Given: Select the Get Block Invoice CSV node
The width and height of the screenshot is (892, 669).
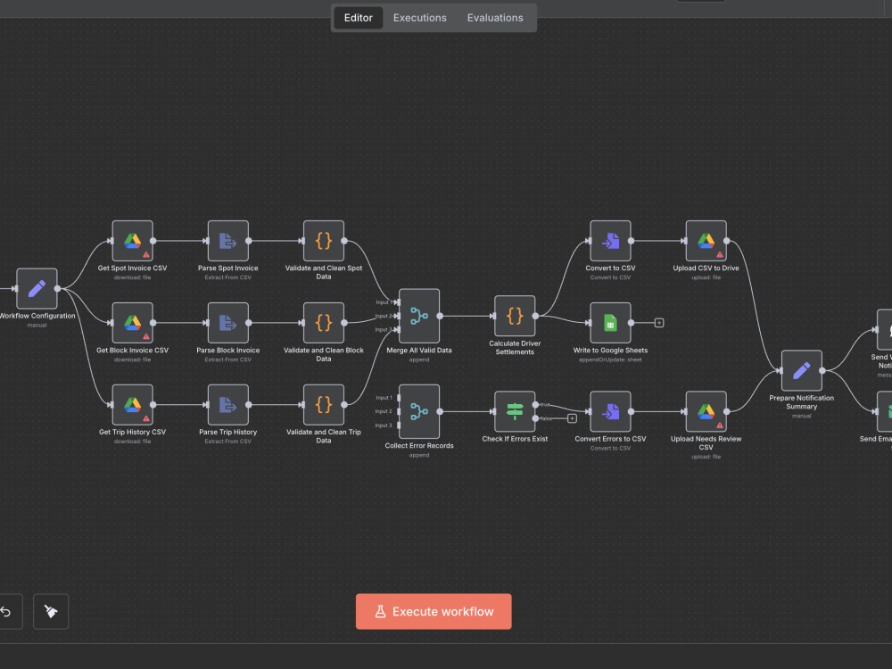Looking at the screenshot, I should click(133, 323).
